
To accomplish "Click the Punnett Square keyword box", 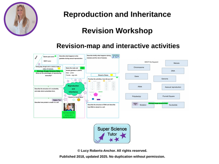I will point(169,96).
